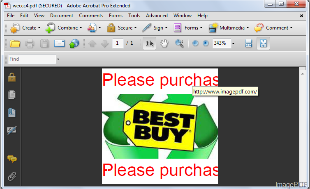310x189 pixels.
Task: Click the Forms toolbar icon
Action: pos(177,28)
